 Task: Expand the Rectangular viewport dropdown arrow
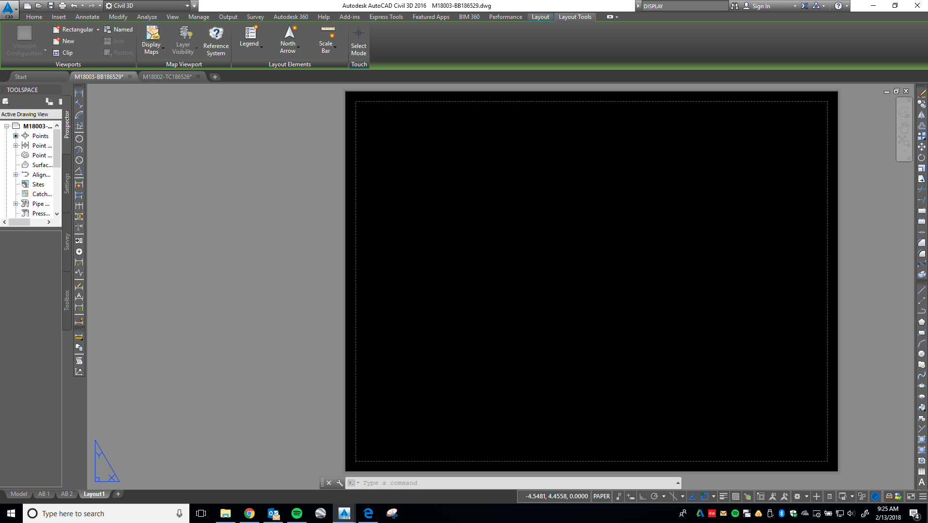98,30
